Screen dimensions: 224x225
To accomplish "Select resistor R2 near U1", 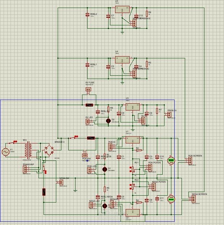I will 139,150.
